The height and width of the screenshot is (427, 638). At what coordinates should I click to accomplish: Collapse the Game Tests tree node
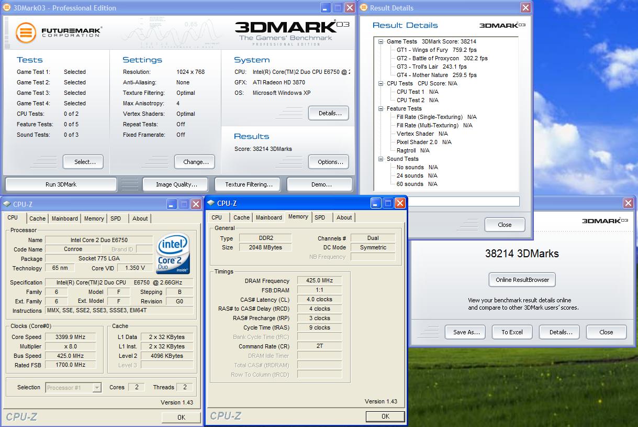pyautogui.click(x=381, y=41)
